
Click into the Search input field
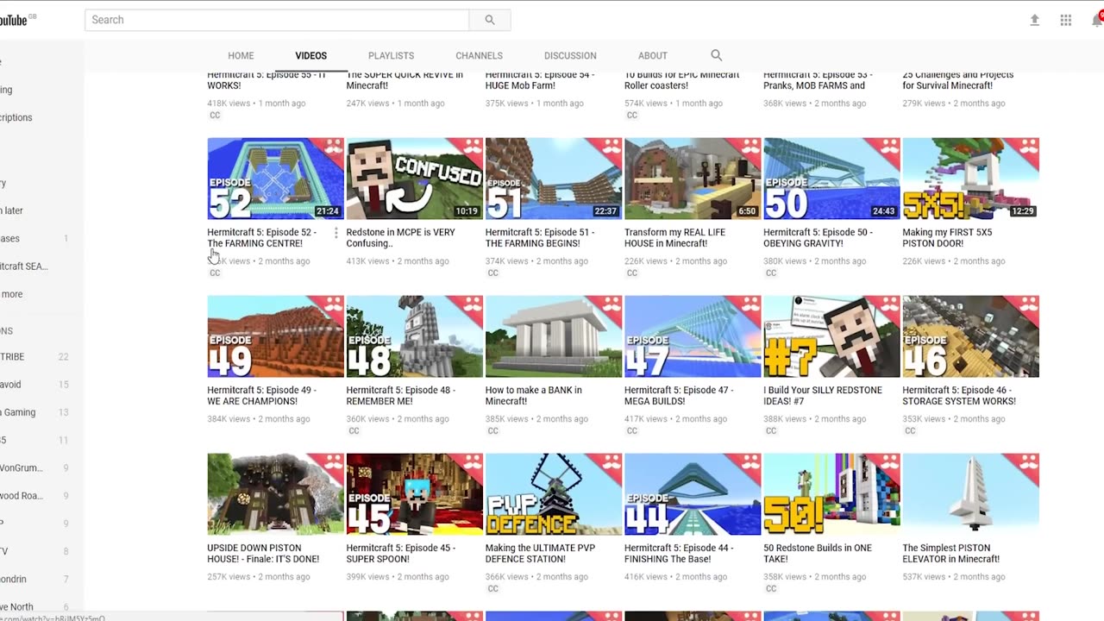(x=277, y=20)
